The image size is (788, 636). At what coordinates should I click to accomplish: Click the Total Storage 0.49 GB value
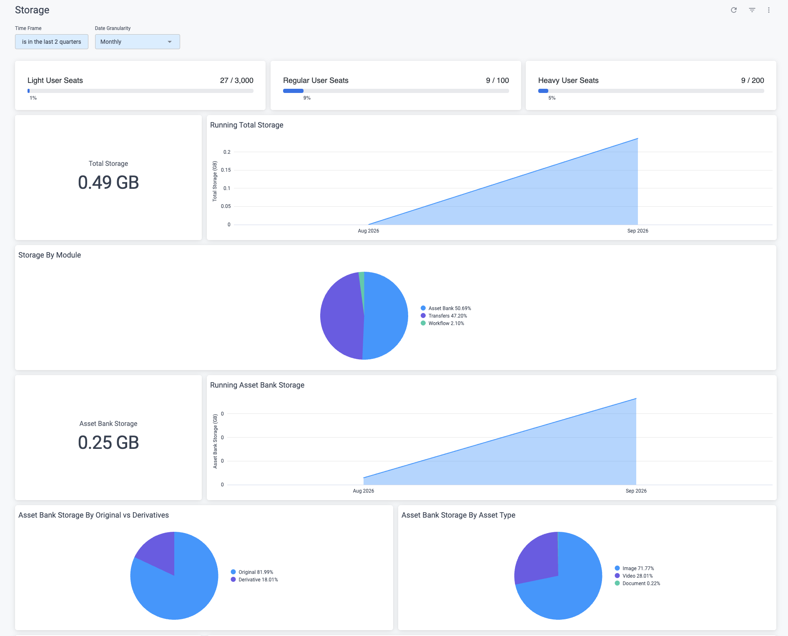pos(108,183)
